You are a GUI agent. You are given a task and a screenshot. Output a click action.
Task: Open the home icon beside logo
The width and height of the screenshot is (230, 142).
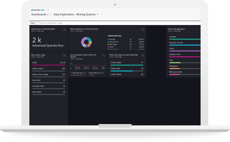coord(48,10)
